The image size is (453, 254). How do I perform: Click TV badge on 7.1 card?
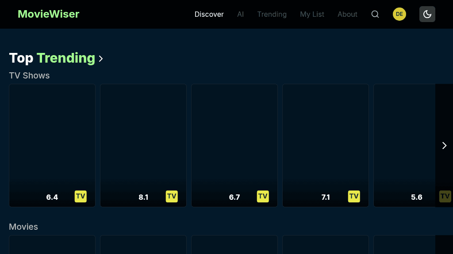[x=354, y=196]
